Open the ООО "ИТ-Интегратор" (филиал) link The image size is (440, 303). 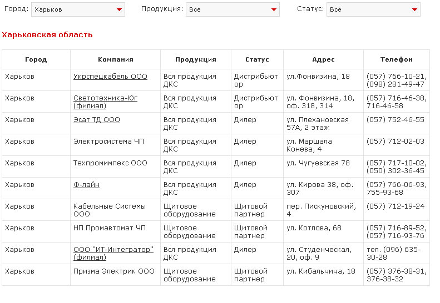[113, 254]
